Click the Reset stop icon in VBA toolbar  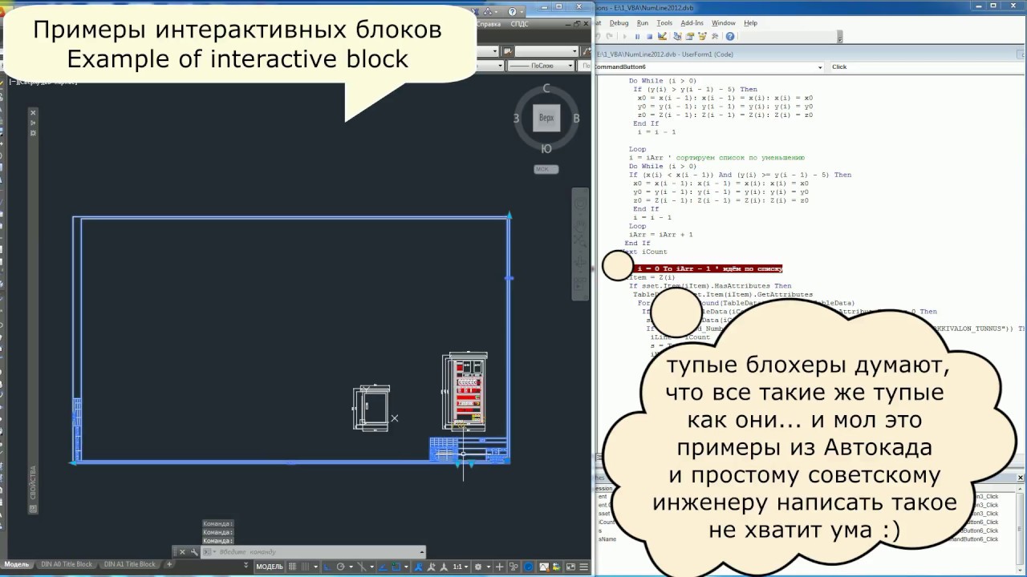[x=649, y=36]
